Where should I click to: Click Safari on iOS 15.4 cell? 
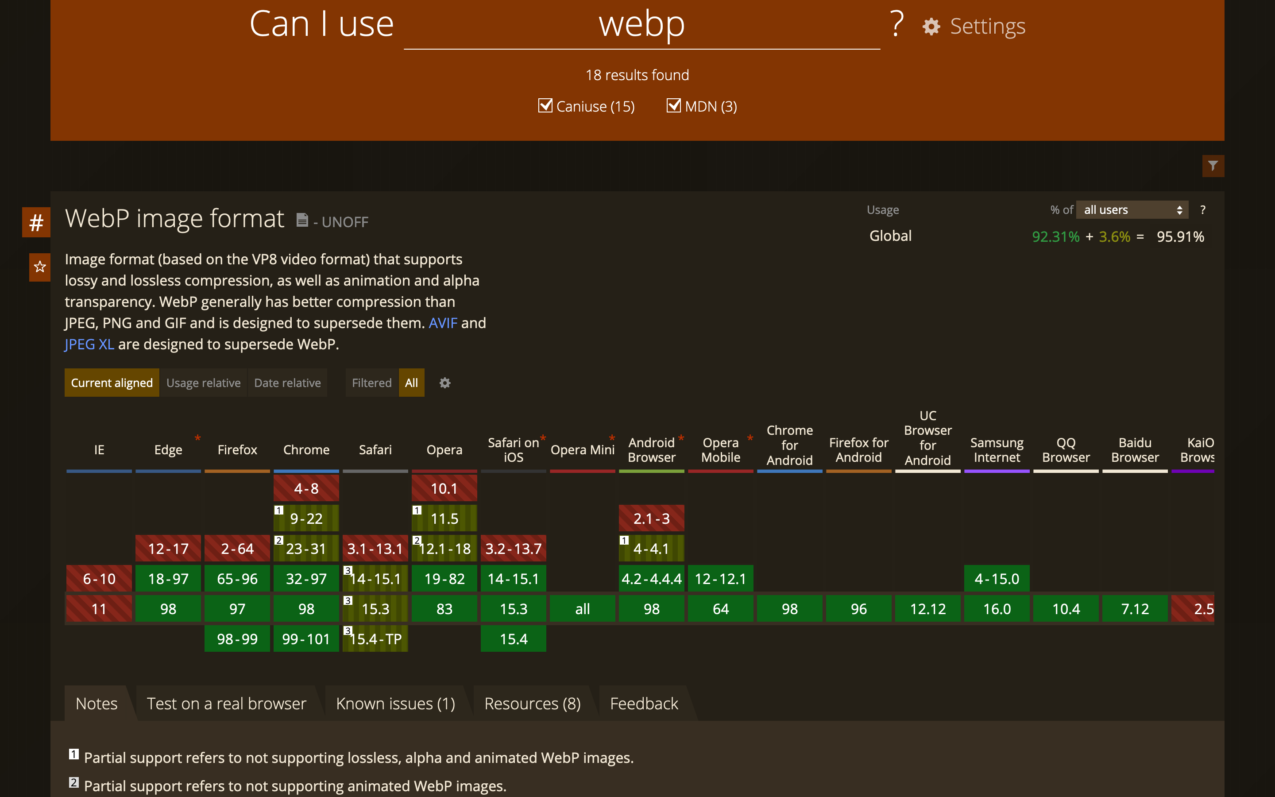(513, 638)
